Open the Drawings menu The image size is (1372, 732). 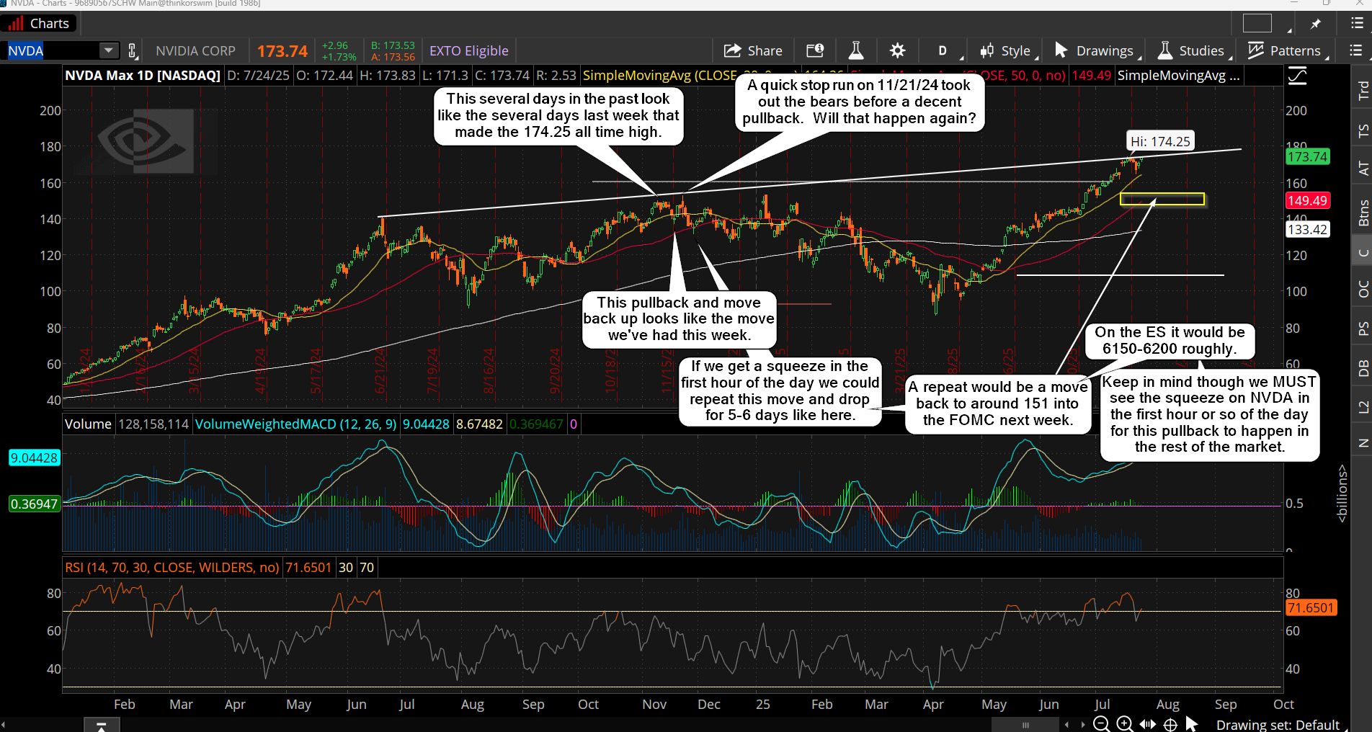click(1097, 50)
